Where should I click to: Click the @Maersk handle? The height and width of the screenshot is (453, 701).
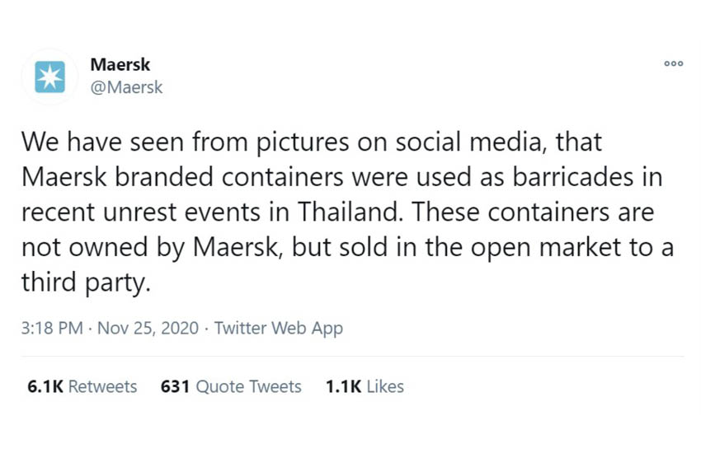point(127,87)
